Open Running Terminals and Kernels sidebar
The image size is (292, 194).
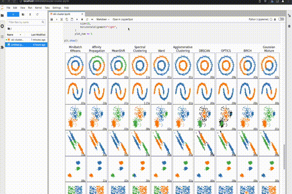(x=2, y=26)
